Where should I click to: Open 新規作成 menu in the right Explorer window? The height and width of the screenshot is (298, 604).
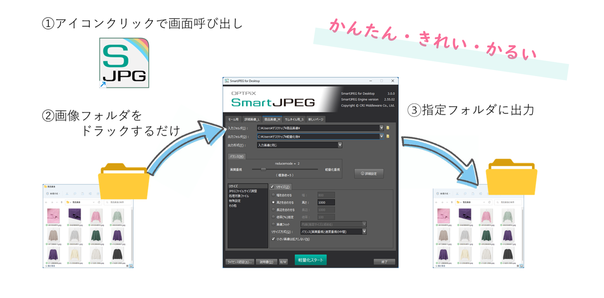443,194
